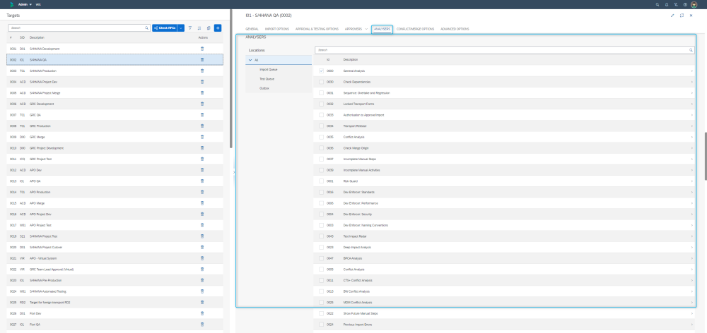Tick the Transport Release checkbox
Viewport: 707px width, 333px height.
[321, 126]
